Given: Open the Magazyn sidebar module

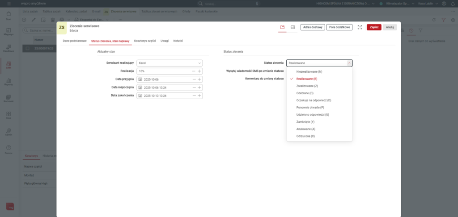Looking at the screenshot, I should coord(9,32).
